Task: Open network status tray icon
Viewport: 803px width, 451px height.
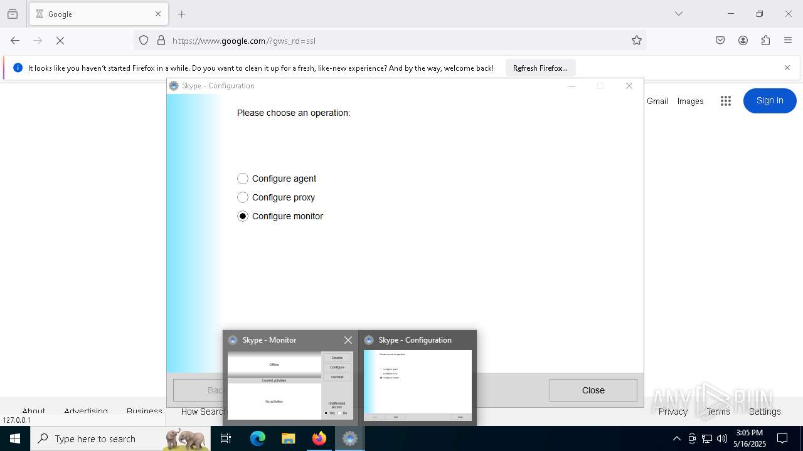Action: 707,438
